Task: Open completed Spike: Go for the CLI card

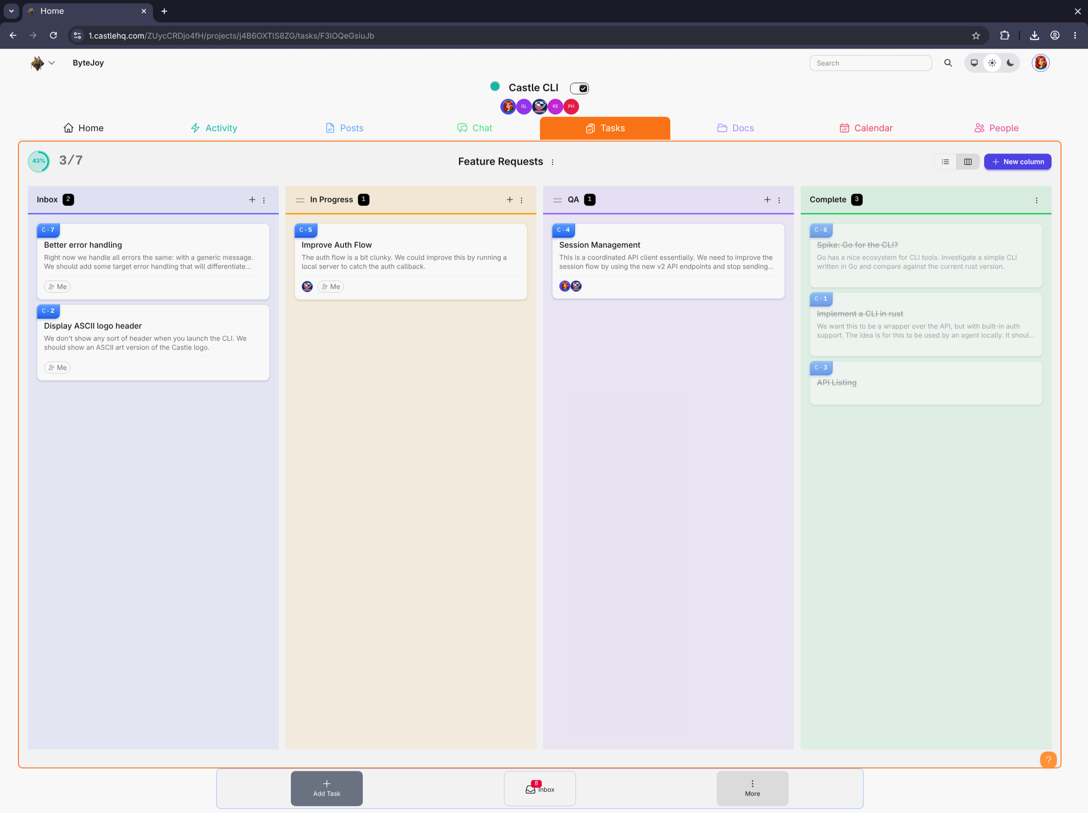Action: tap(926, 256)
